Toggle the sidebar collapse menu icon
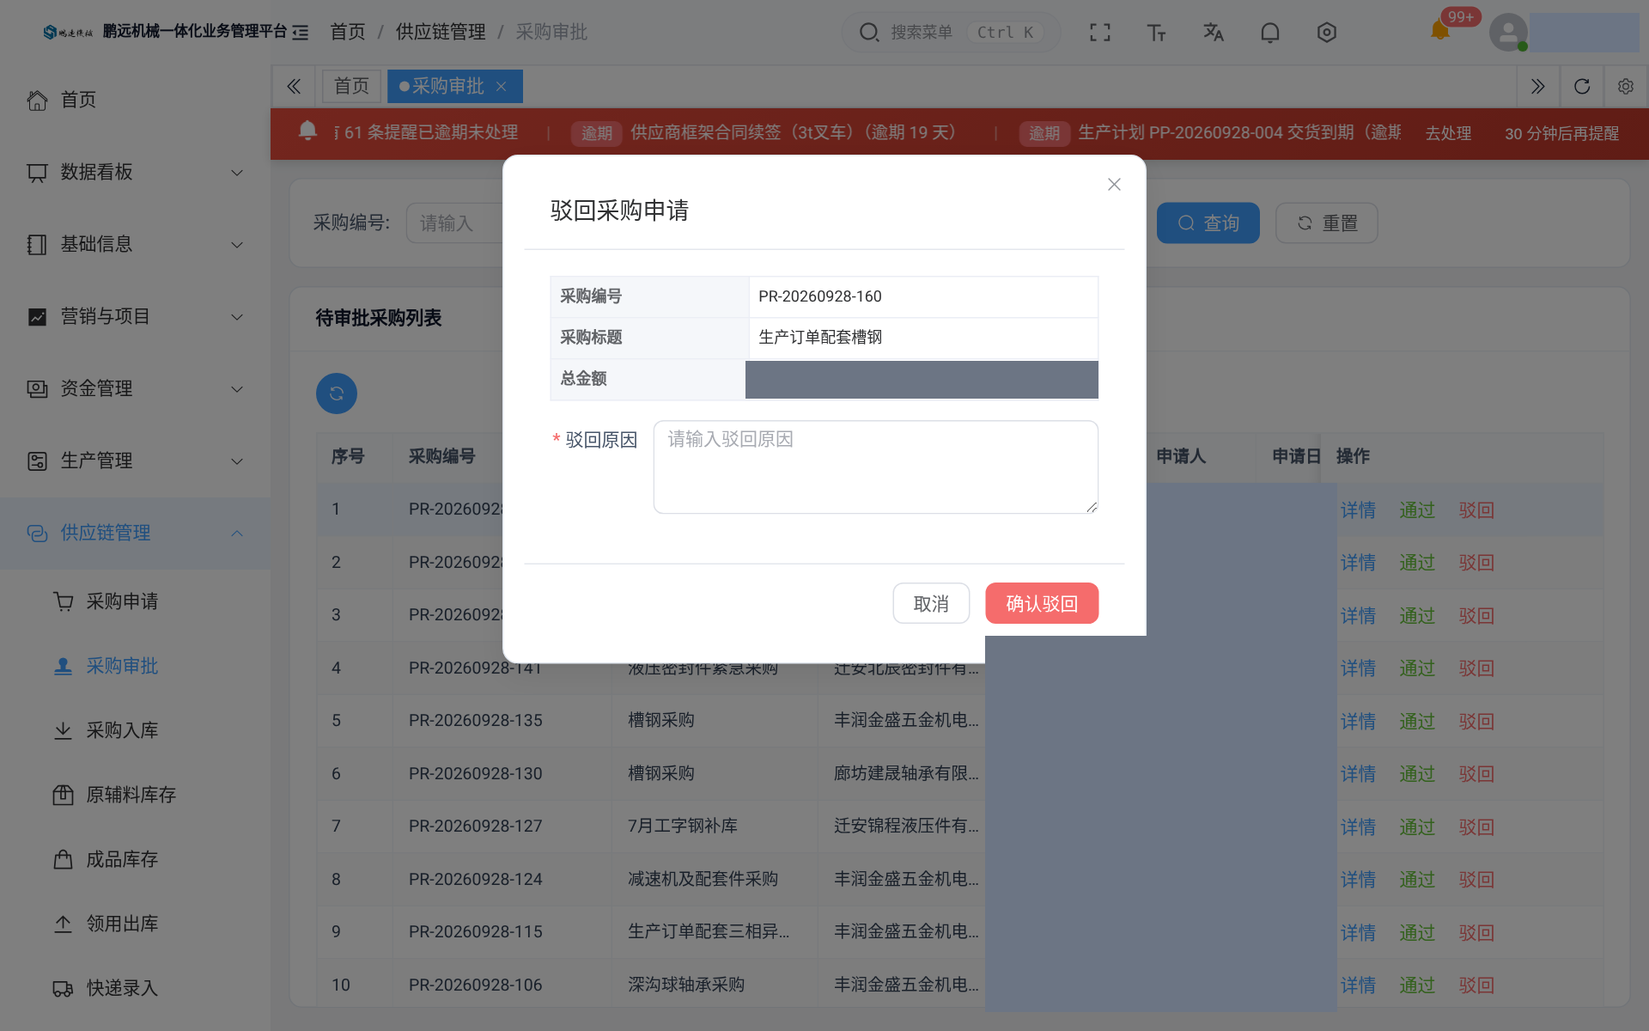This screenshot has width=1649, height=1031. click(x=300, y=33)
